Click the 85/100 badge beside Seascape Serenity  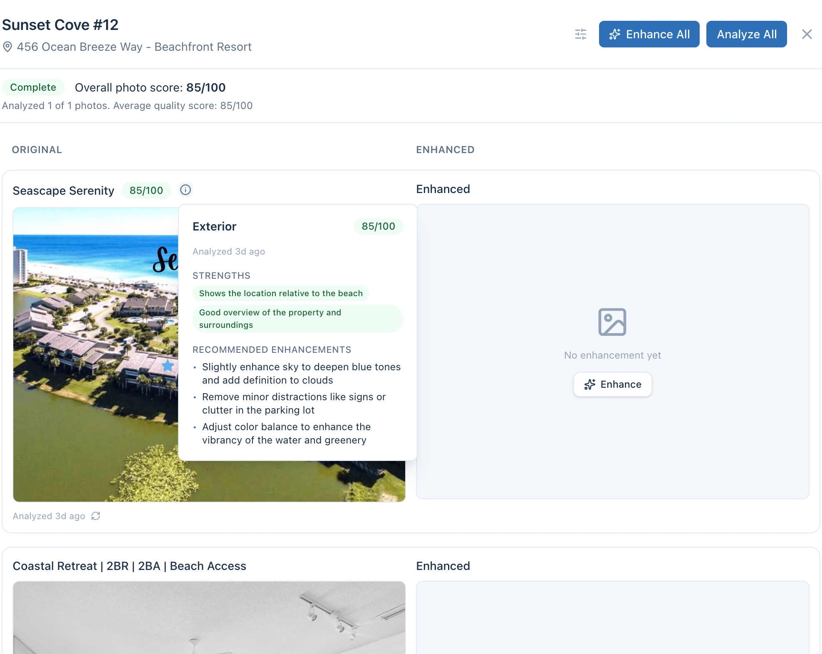(x=146, y=190)
